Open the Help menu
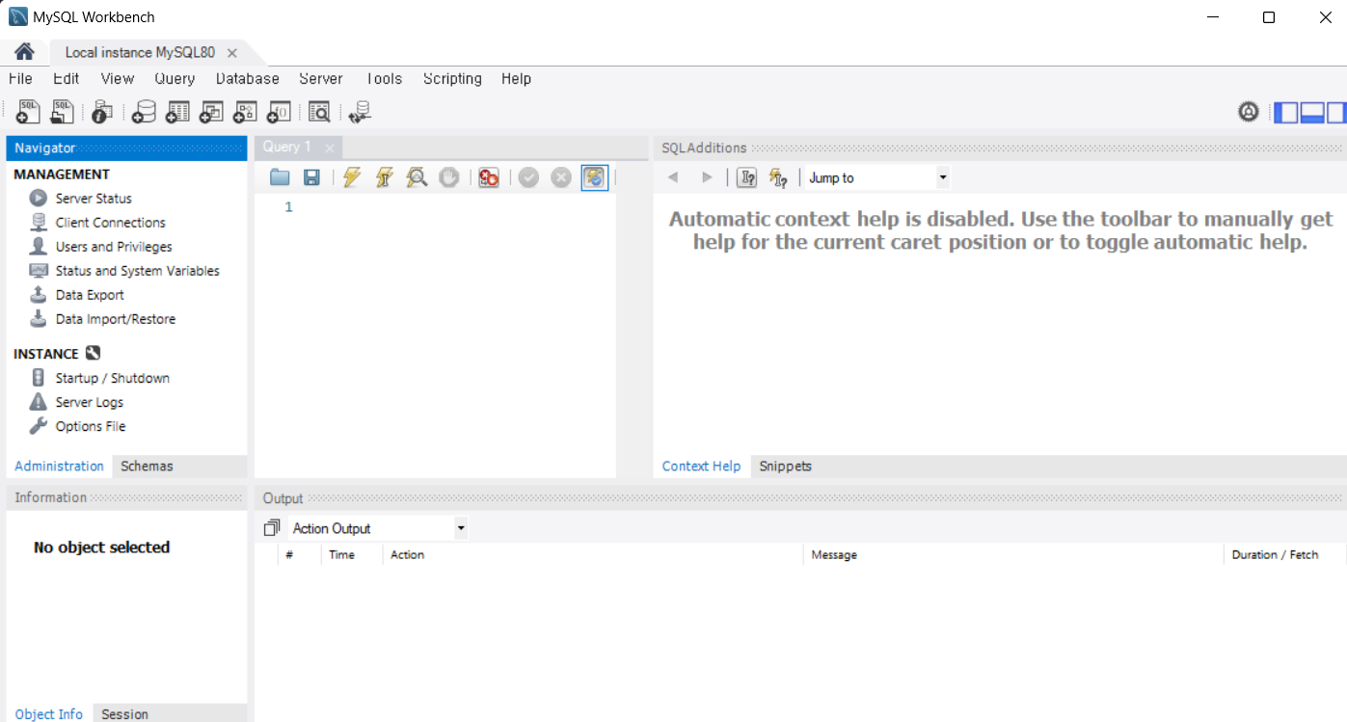 click(x=516, y=79)
